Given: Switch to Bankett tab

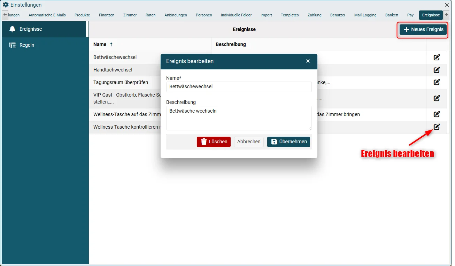Looking at the screenshot, I should click(392, 15).
